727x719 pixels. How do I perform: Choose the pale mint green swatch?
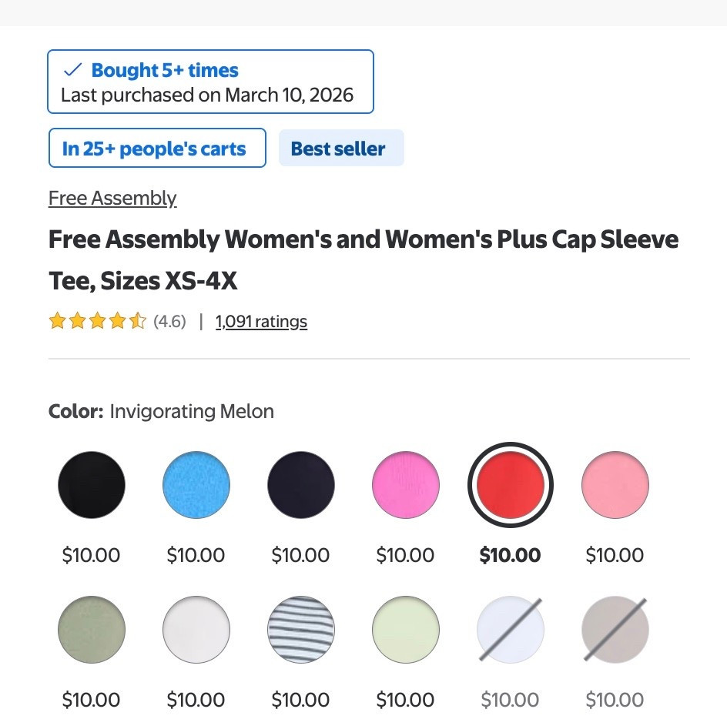(405, 629)
